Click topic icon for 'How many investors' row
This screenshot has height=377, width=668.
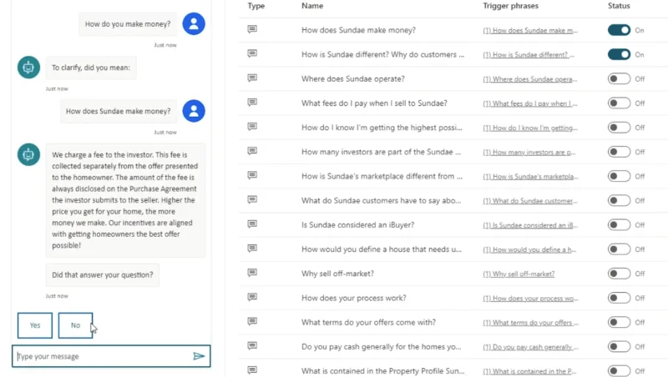pyautogui.click(x=252, y=151)
